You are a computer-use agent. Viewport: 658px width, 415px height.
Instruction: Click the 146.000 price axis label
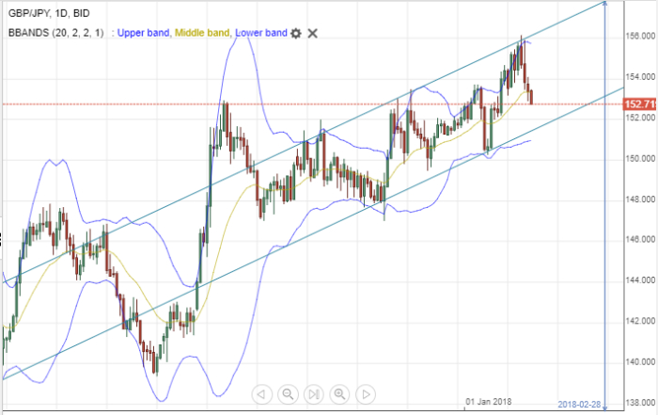(x=640, y=239)
